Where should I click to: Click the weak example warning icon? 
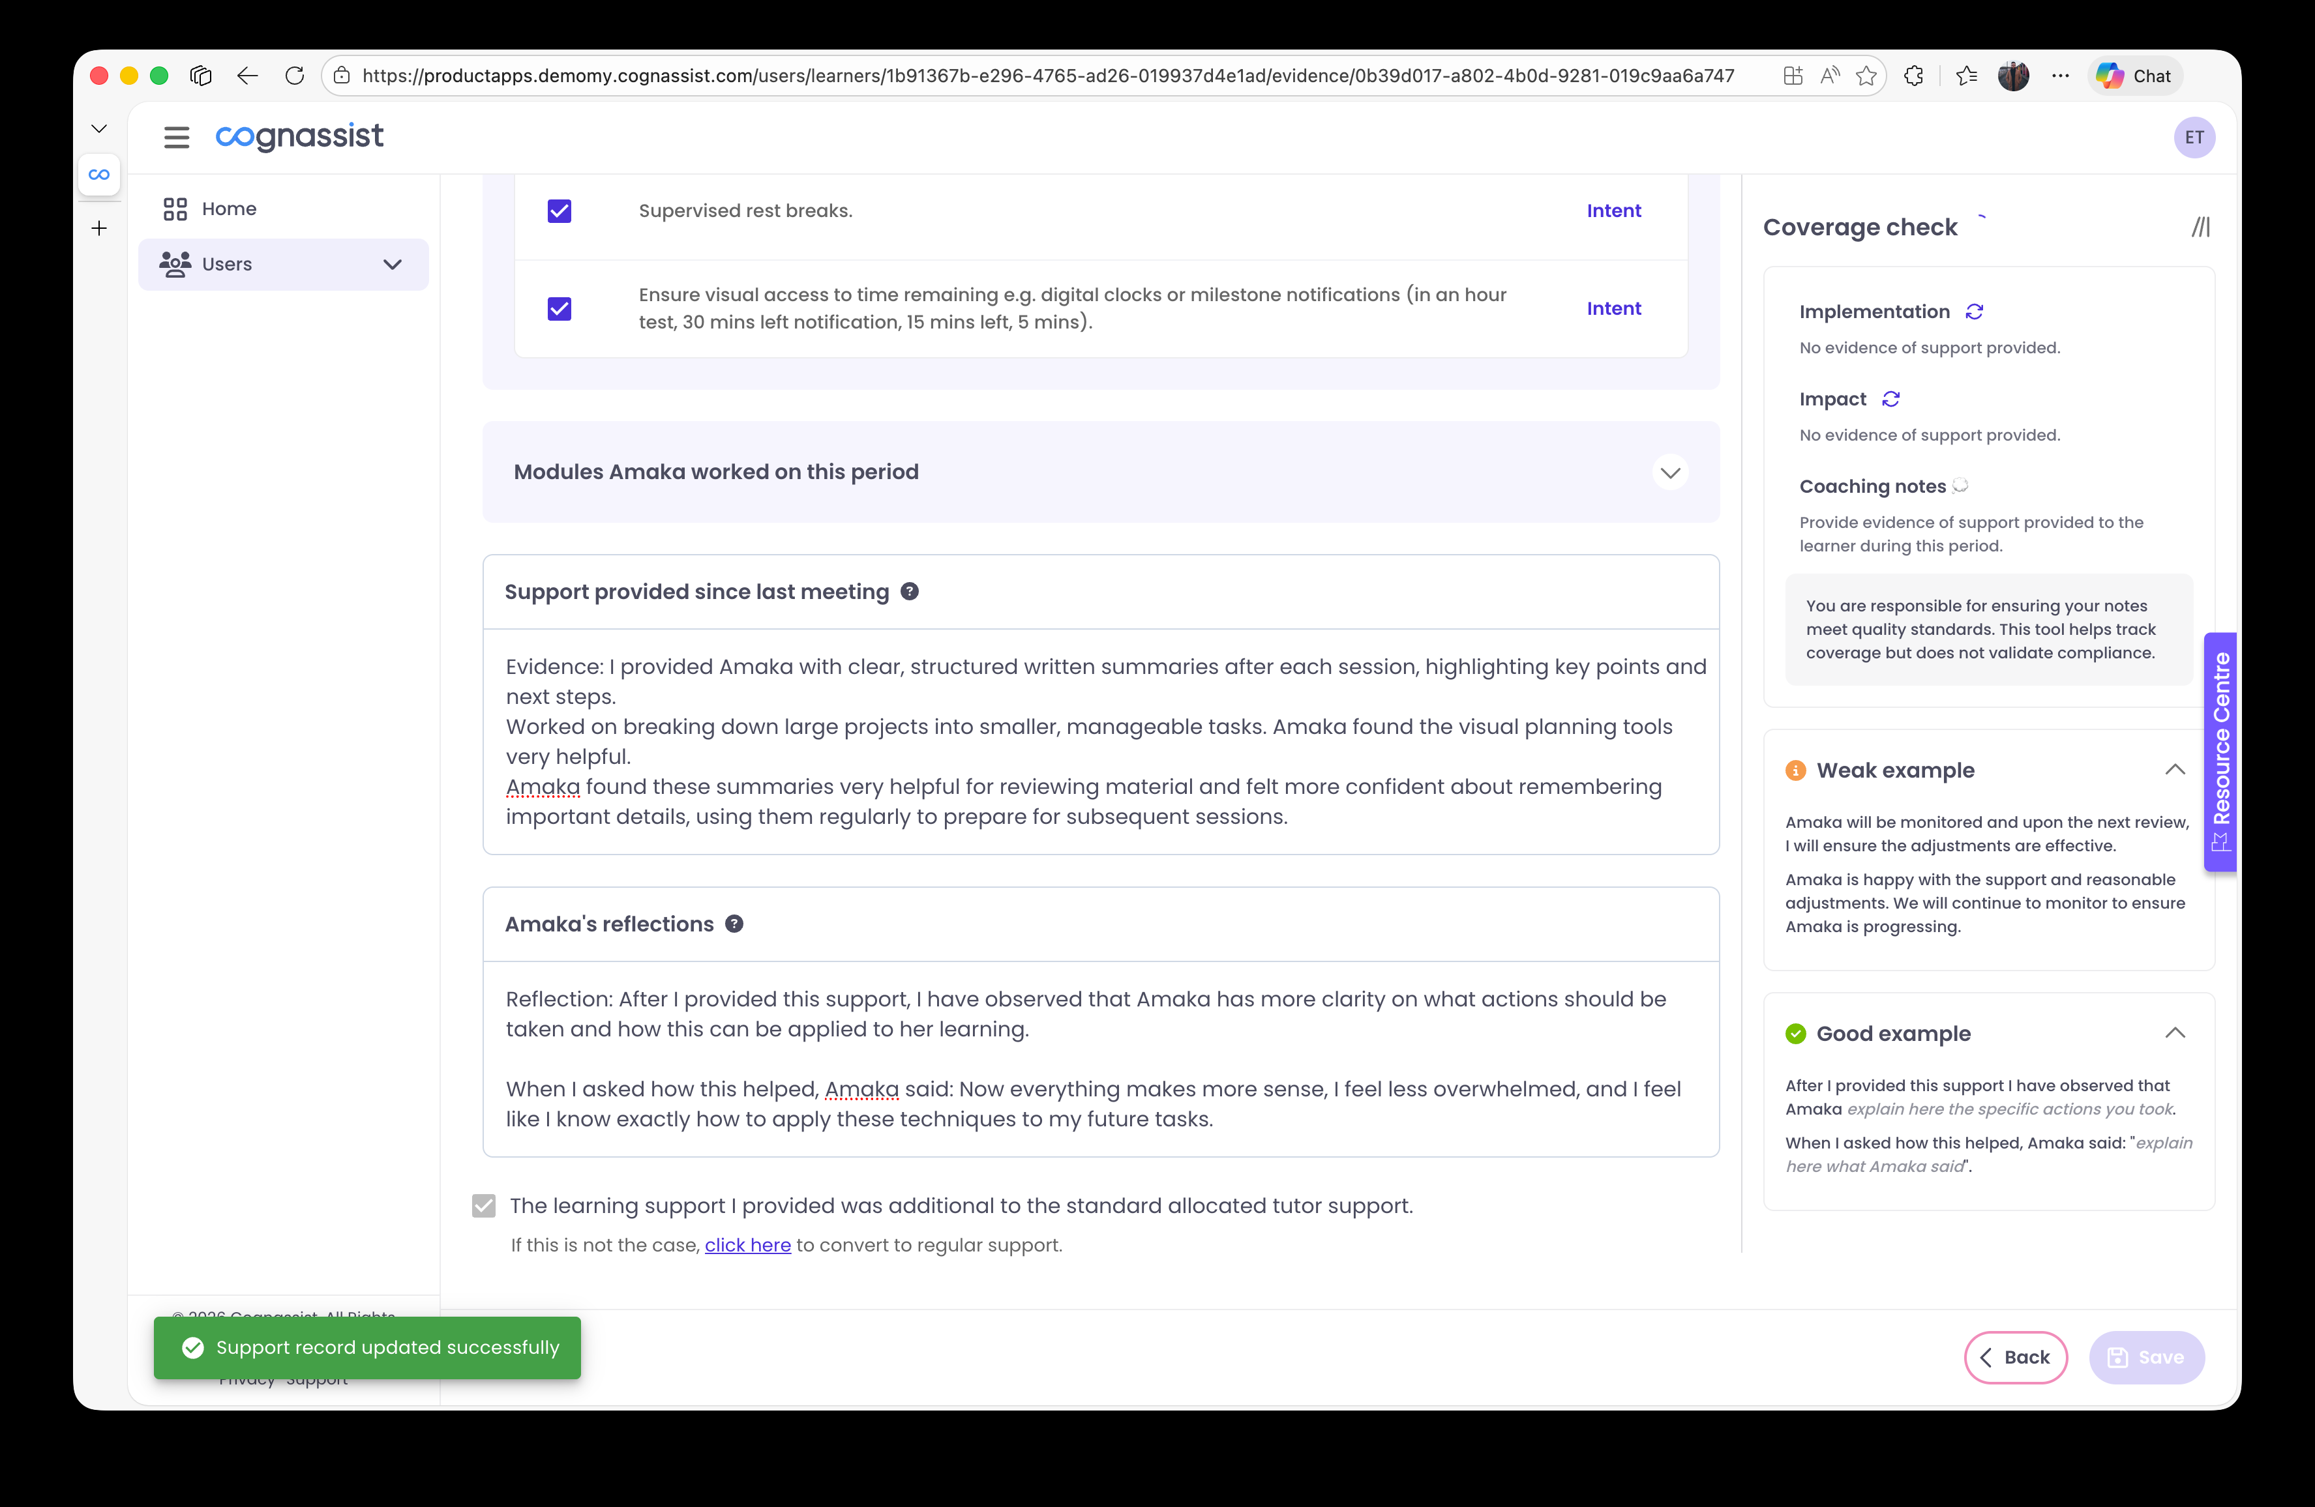tap(1795, 770)
